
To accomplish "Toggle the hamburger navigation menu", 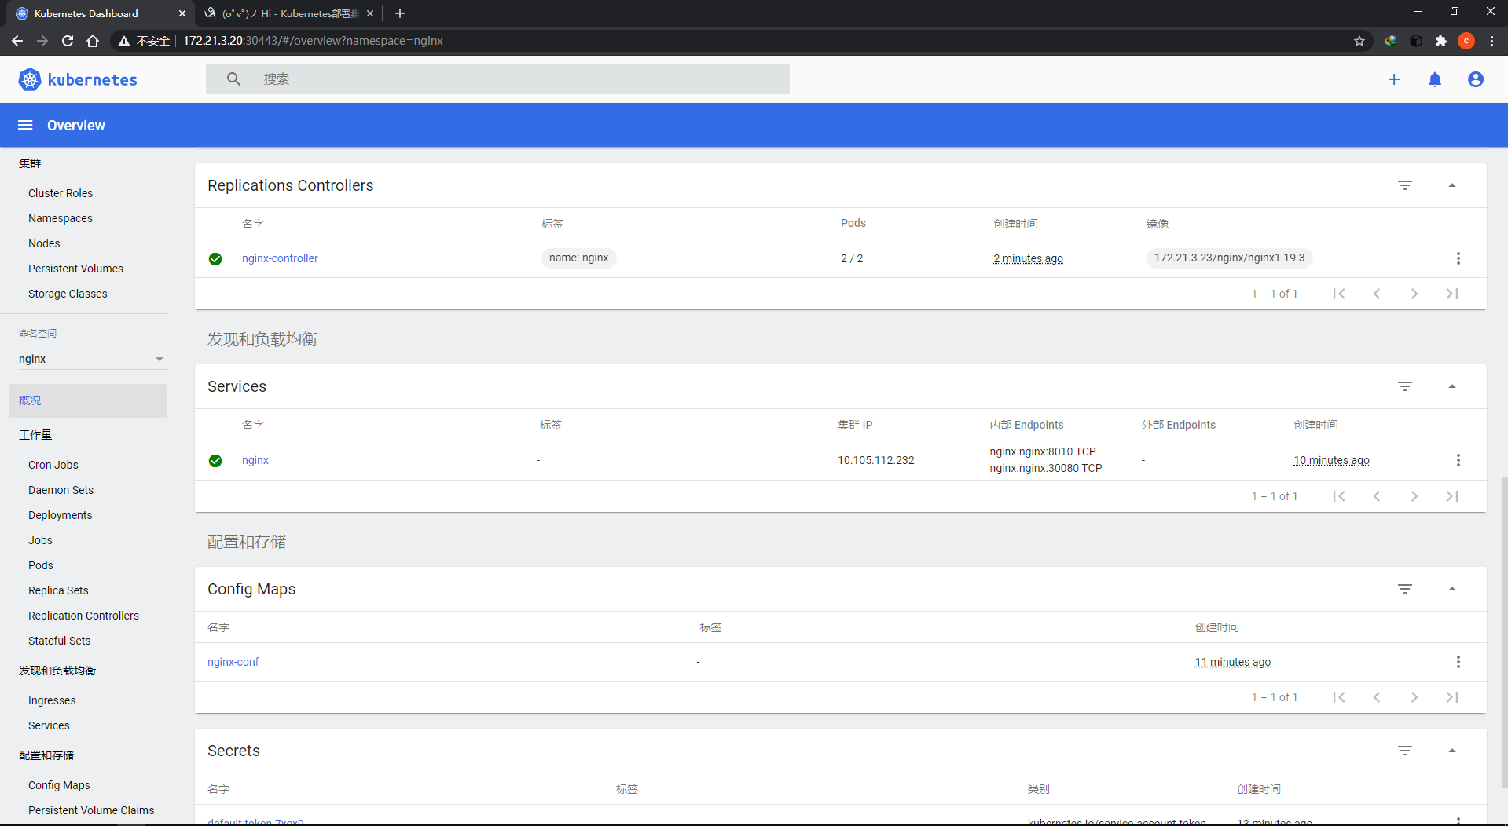I will (25, 126).
